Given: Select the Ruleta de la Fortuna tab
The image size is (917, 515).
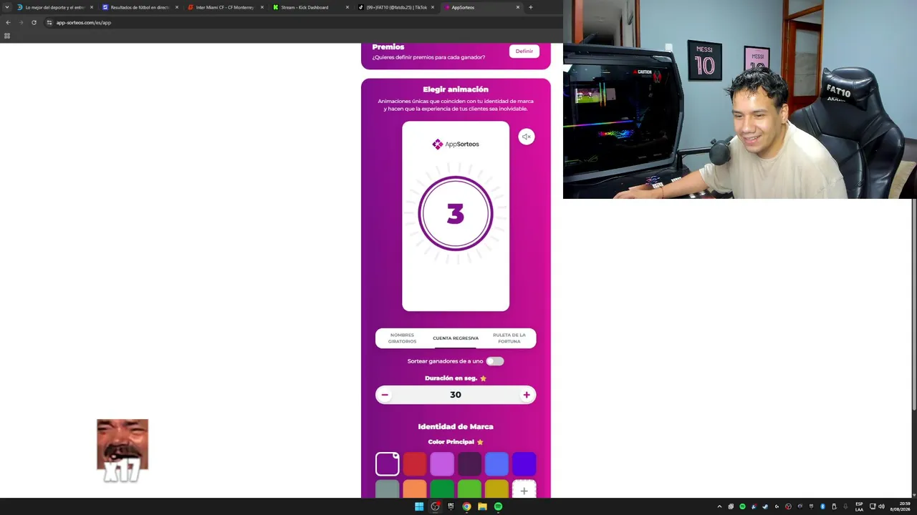Looking at the screenshot, I should (509, 338).
